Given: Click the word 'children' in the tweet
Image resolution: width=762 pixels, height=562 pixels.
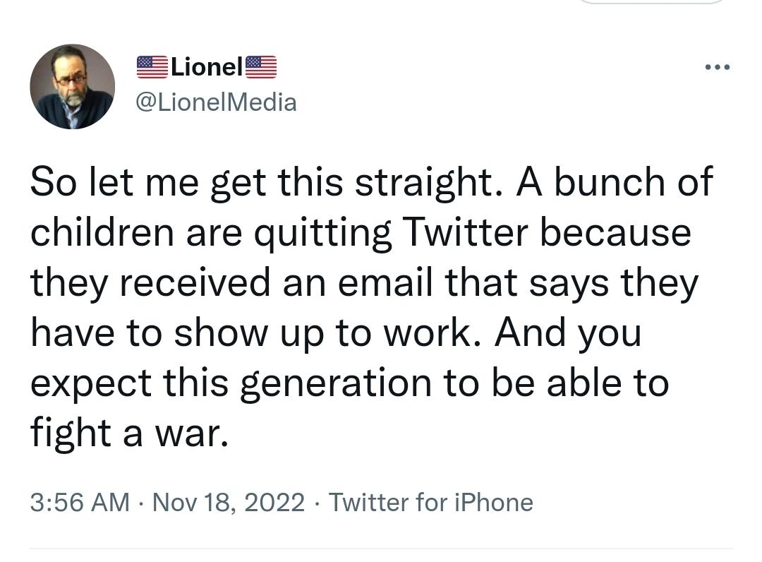Looking at the screenshot, I should [102, 232].
